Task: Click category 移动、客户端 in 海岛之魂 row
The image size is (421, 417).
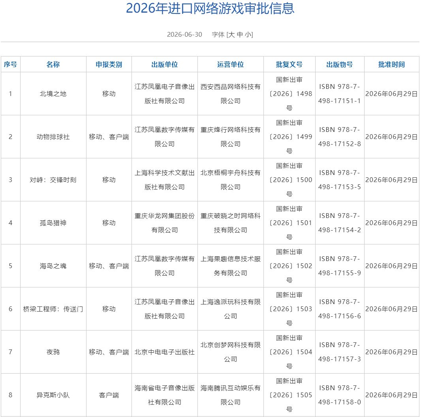Action: pos(109,266)
